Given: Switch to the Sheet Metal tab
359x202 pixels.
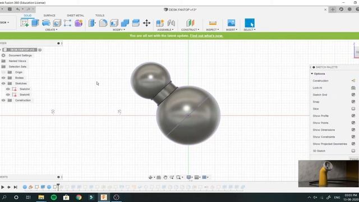Looking at the screenshot, I should (x=75, y=15).
